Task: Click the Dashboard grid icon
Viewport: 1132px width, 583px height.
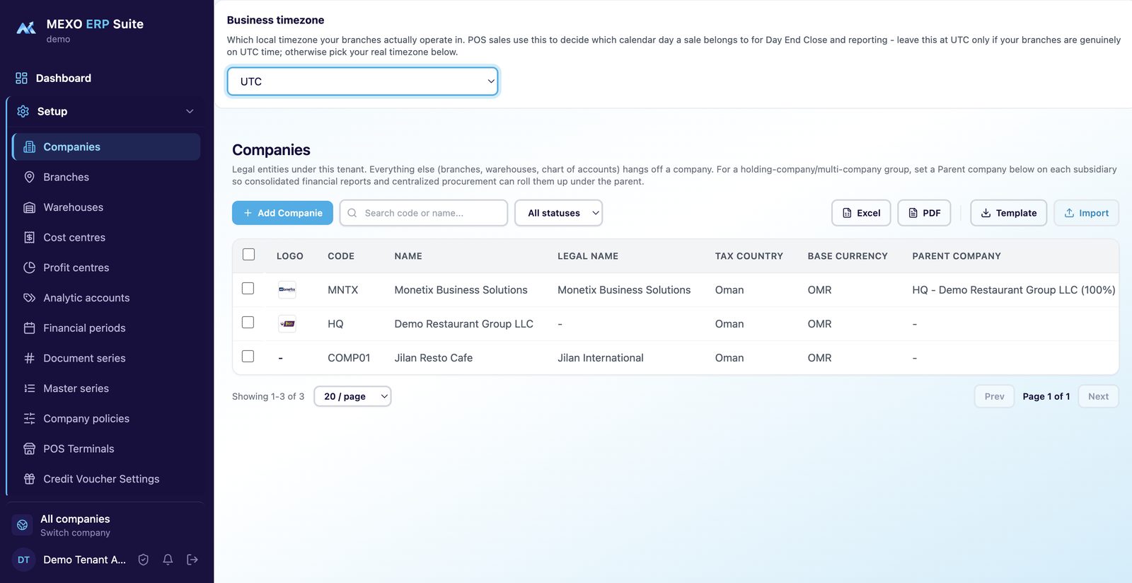Action: tap(22, 78)
